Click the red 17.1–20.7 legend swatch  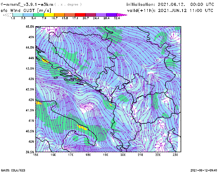[80, 15]
